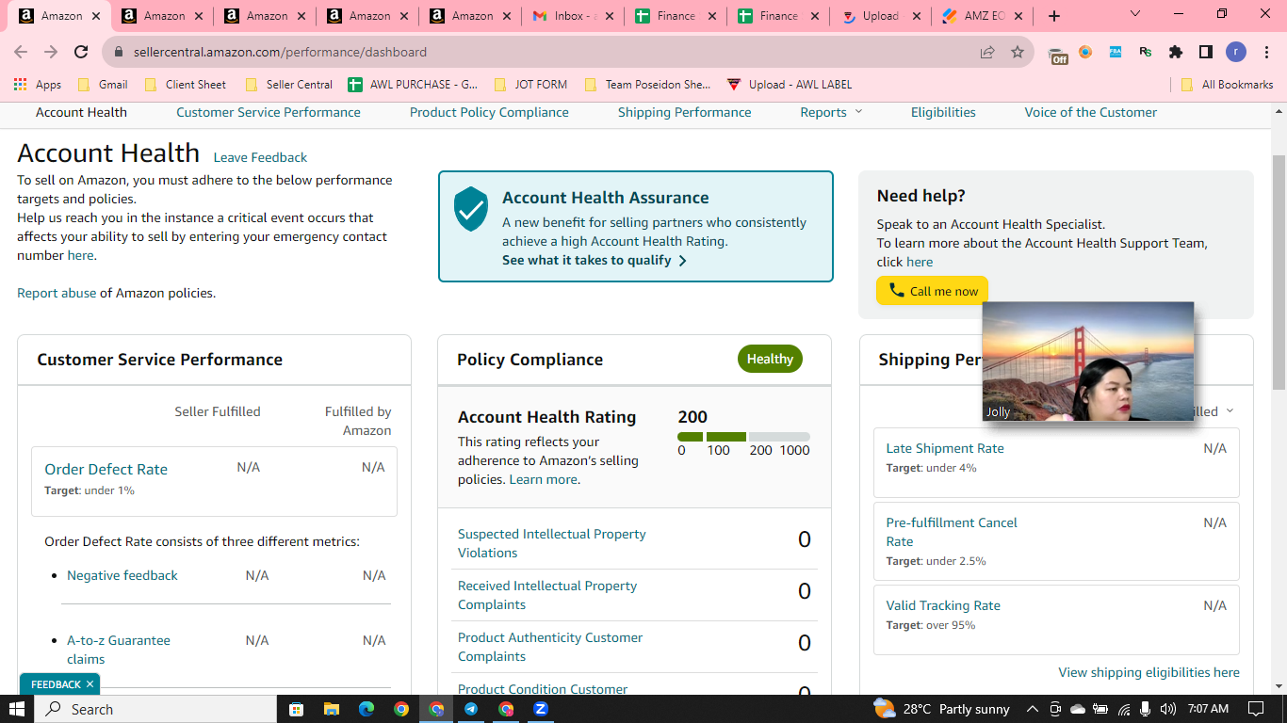1287x723 pixels.
Task: Launch Microsoft Store from the taskbar
Action: pyautogui.click(x=296, y=709)
